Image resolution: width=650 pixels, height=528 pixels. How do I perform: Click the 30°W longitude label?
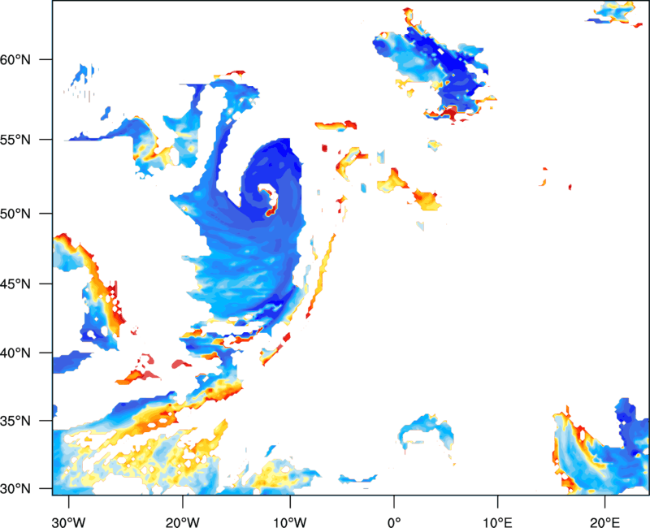69,522
